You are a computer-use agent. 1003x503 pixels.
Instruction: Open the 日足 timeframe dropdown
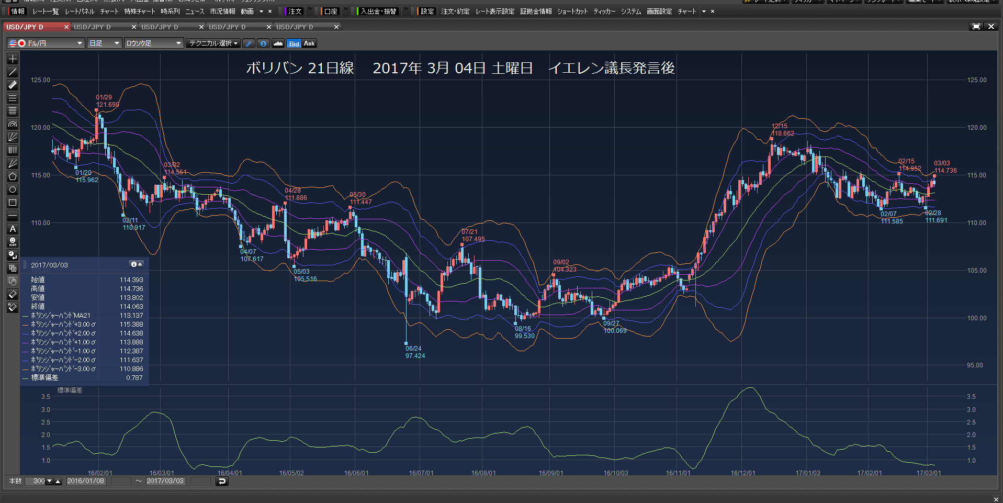pos(105,43)
